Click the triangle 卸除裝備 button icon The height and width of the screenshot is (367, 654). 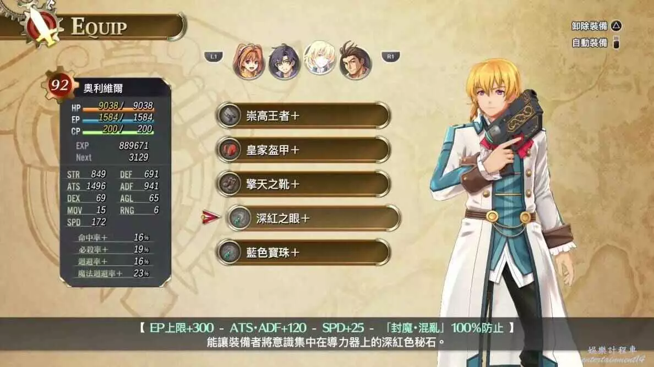(x=617, y=26)
